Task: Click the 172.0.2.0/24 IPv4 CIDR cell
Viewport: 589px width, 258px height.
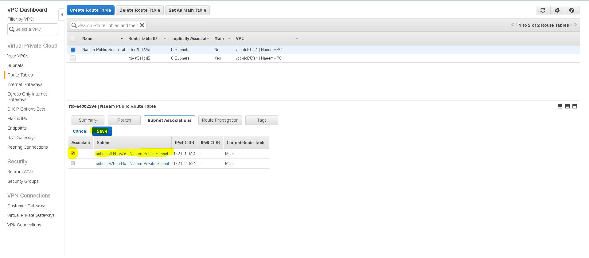Action: click(184, 163)
